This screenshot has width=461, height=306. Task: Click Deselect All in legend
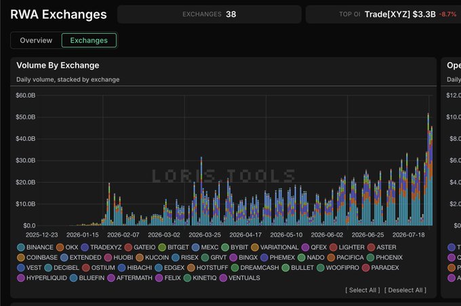point(405,290)
